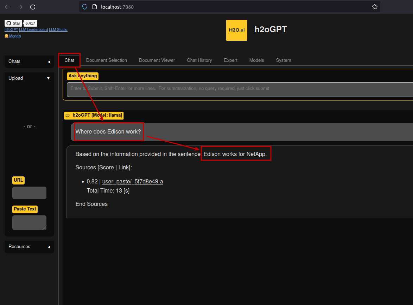Open the Expert tab

231,60
